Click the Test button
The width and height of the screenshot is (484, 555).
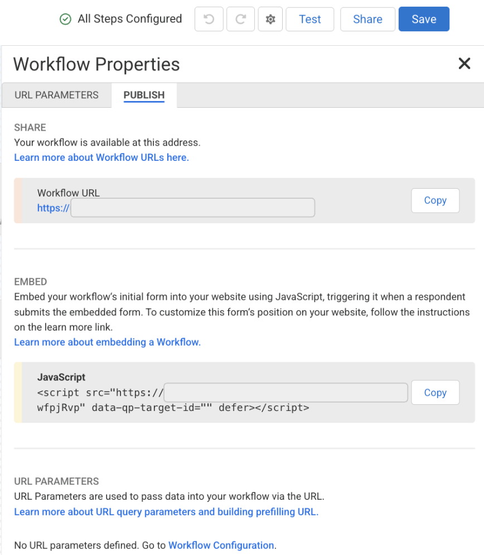point(309,19)
